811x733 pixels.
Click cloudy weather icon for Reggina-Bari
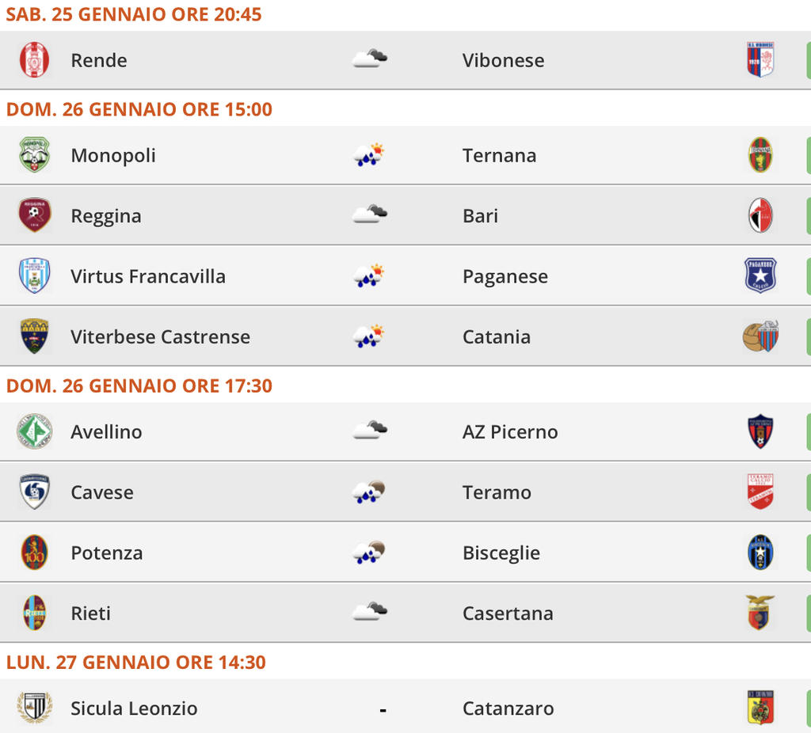[369, 215]
